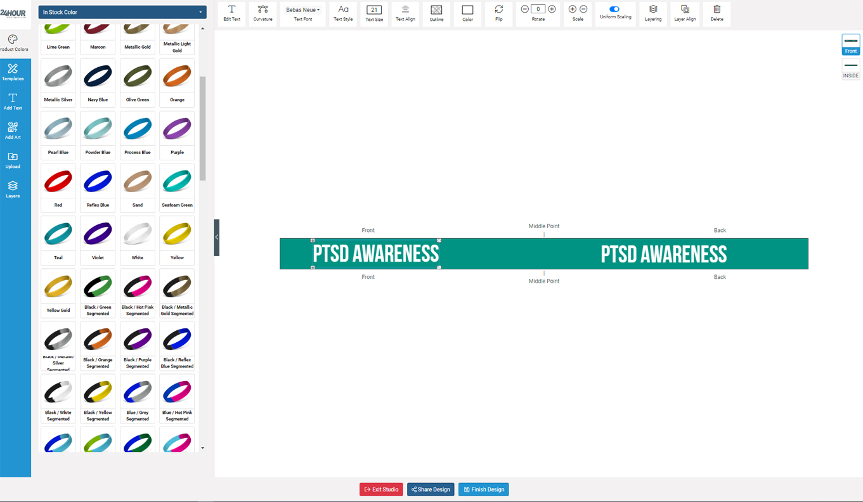Select the Add Text tool

(x=13, y=101)
